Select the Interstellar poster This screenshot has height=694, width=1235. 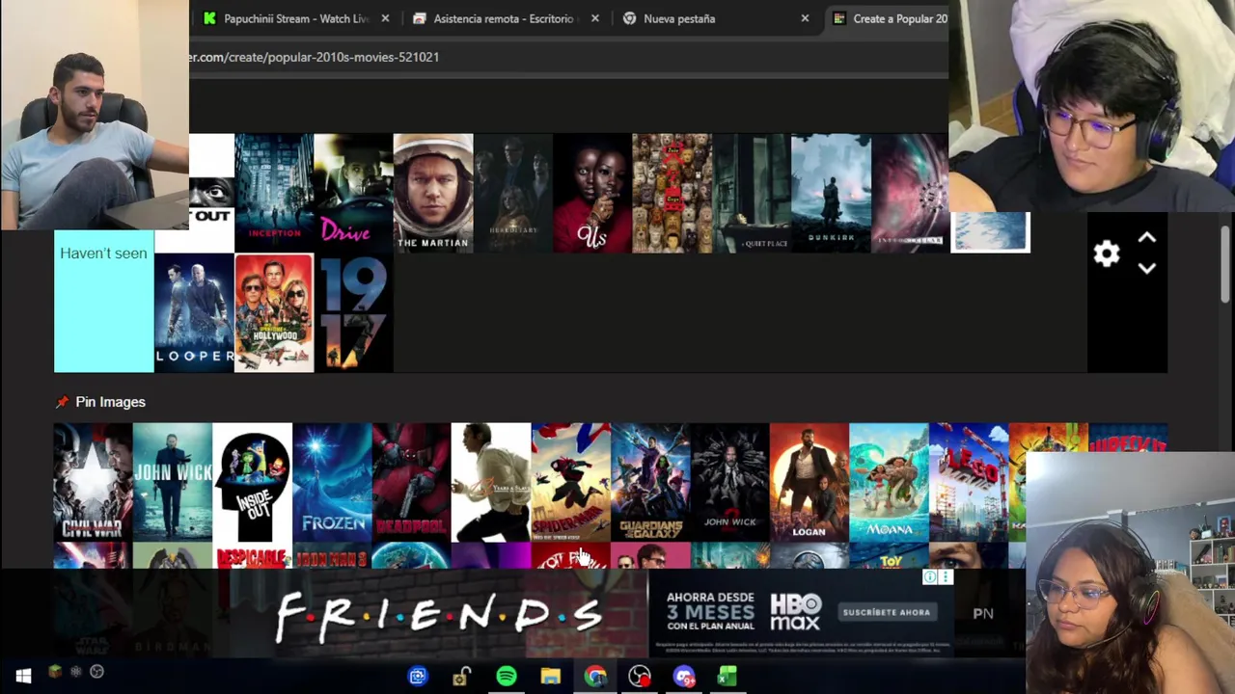coord(910,194)
